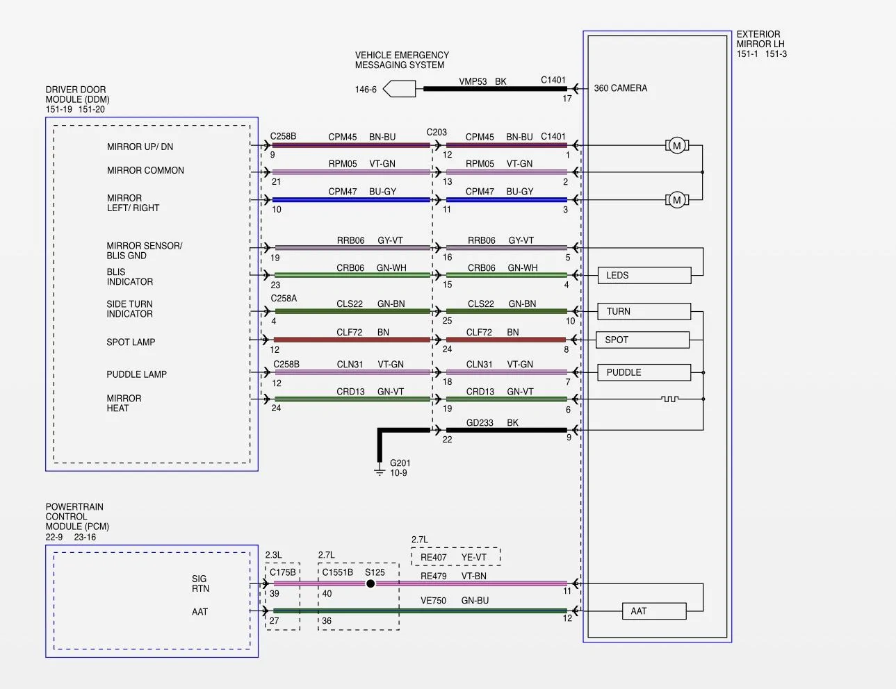Select the AAT sensor box
Screen dimensions: 896x689
click(x=654, y=611)
